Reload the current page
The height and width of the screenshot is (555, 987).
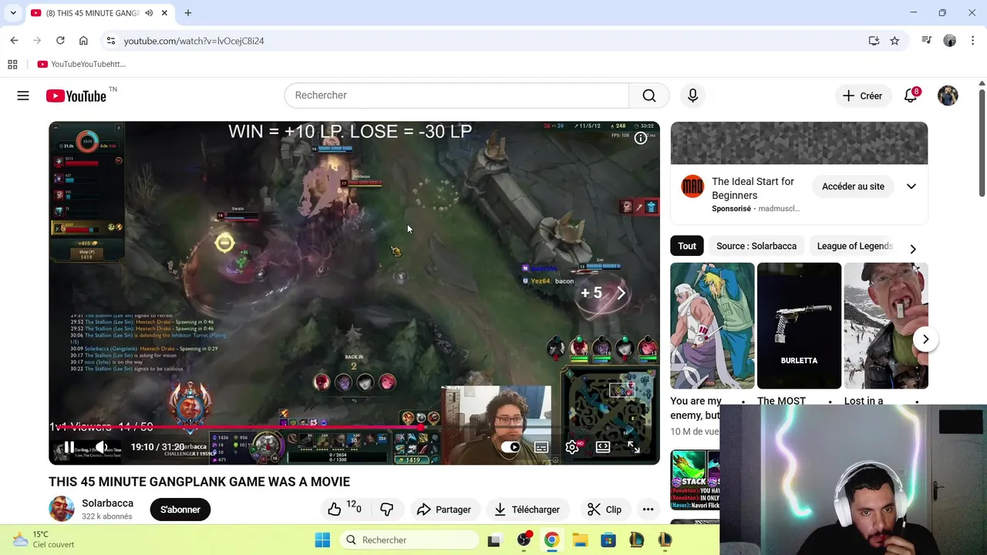pos(60,41)
